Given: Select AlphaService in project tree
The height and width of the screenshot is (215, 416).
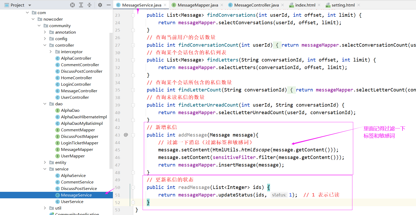Looking at the screenshot, I should (73, 175).
